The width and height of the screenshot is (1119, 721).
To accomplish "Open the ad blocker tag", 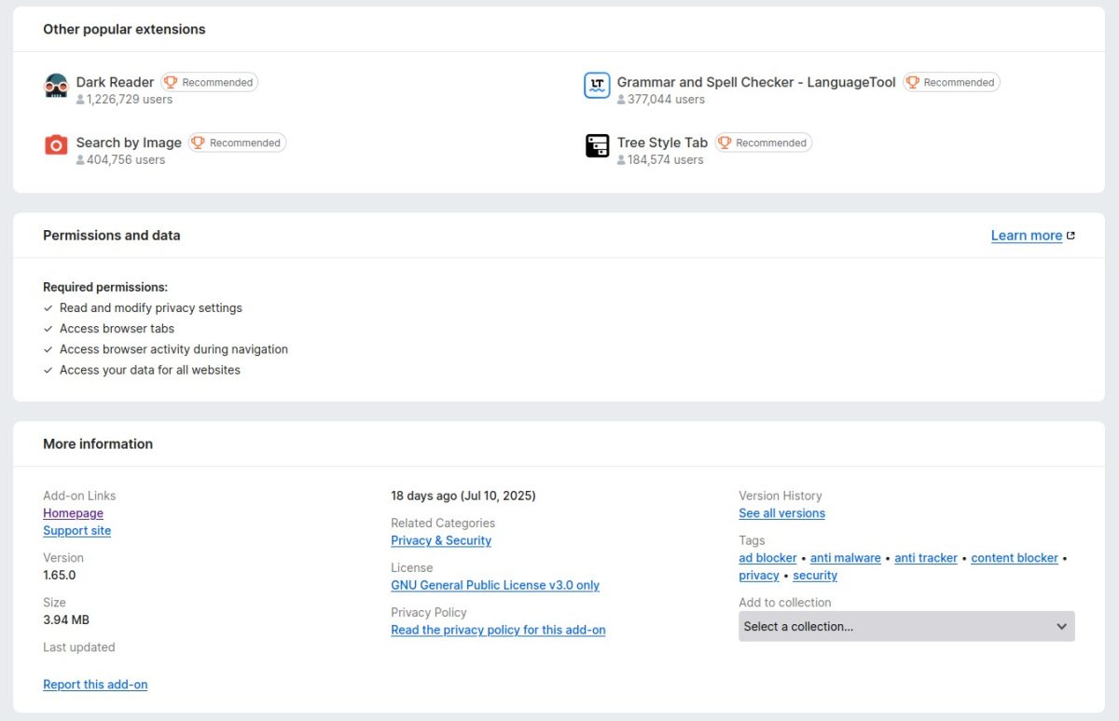I will pyautogui.click(x=767, y=557).
